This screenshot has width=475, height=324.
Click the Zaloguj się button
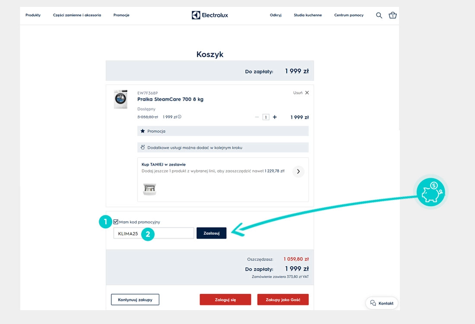tap(225, 300)
